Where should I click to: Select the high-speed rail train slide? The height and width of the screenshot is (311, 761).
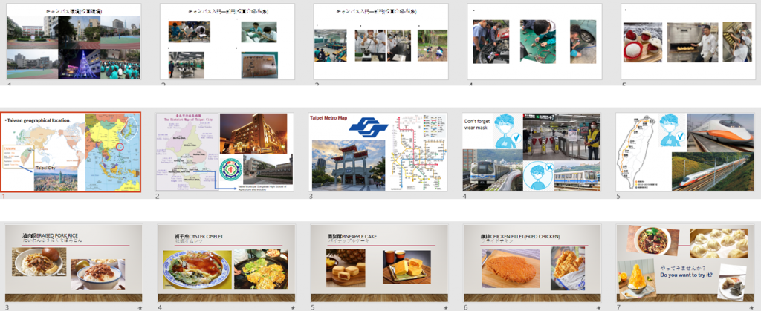pyautogui.click(x=684, y=152)
